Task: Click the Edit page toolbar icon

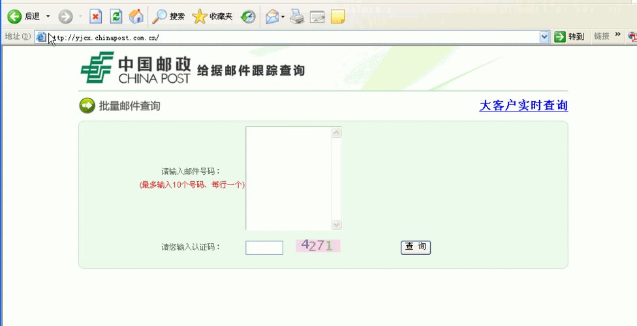Action: point(317,17)
